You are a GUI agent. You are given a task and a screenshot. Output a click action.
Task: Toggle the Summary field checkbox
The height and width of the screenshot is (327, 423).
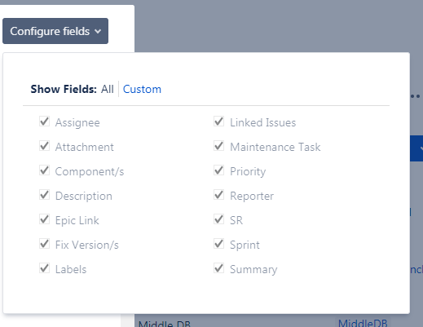pos(218,268)
